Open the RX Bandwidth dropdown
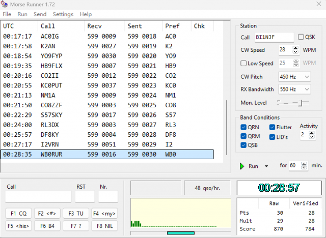The height and width of the screenshot is (238, 326). coord(294,89)
